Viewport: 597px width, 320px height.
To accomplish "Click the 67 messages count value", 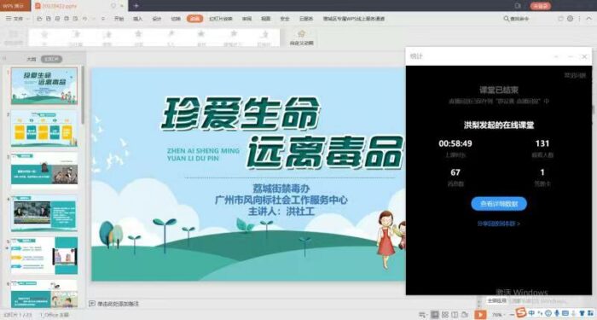I will click(455, 172).
